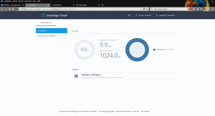Screen dimensions: 215x116
Task: Click the 1024.0 GB total storage value
Action: (110, 55)
